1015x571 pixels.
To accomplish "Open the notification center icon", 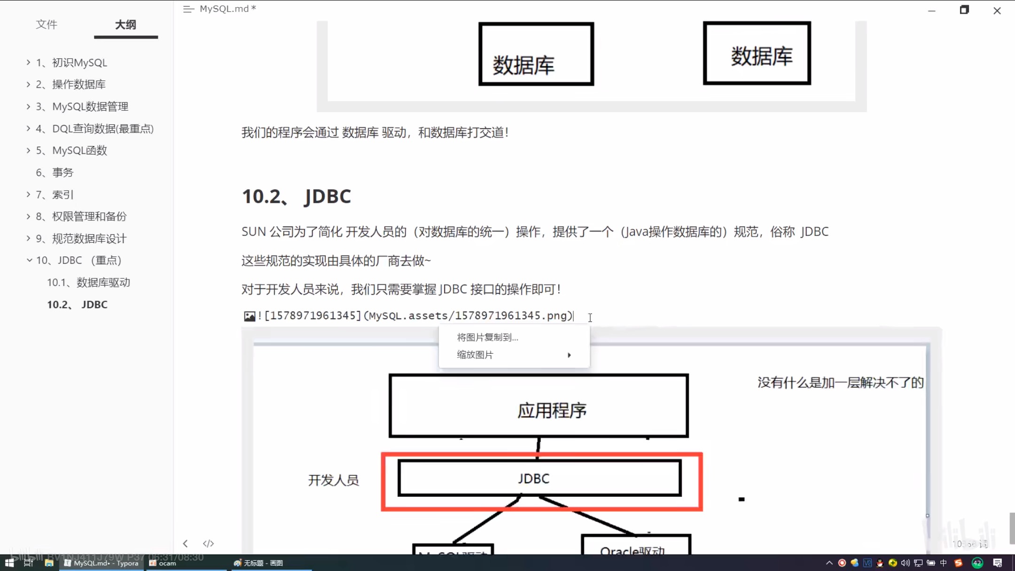I will pos(998,563).
